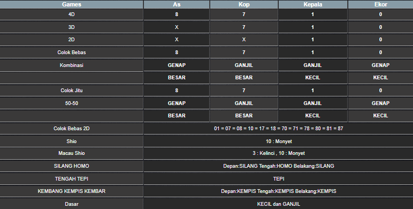
Task: Click Ekor value 0 in 2D row
Action: pyautogui.click(x=380, y=40)
